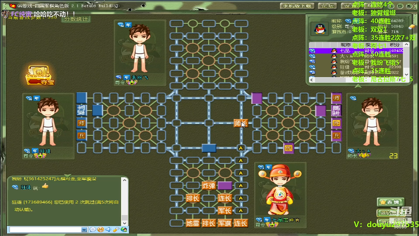Select 大、A row in player list
This screenshot has width=419, height=236.
[x=356, y=56]
